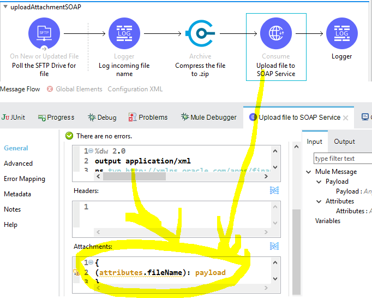Open Error Mapping section

pos(25,179)
